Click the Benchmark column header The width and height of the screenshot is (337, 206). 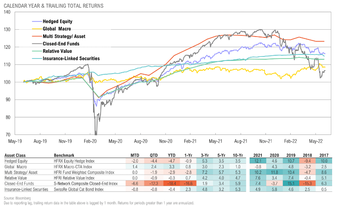[x=64, y=155]
